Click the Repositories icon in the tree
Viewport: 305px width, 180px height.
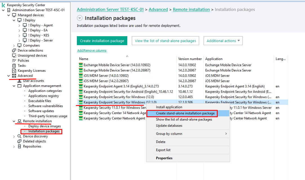tap(19, 146)
